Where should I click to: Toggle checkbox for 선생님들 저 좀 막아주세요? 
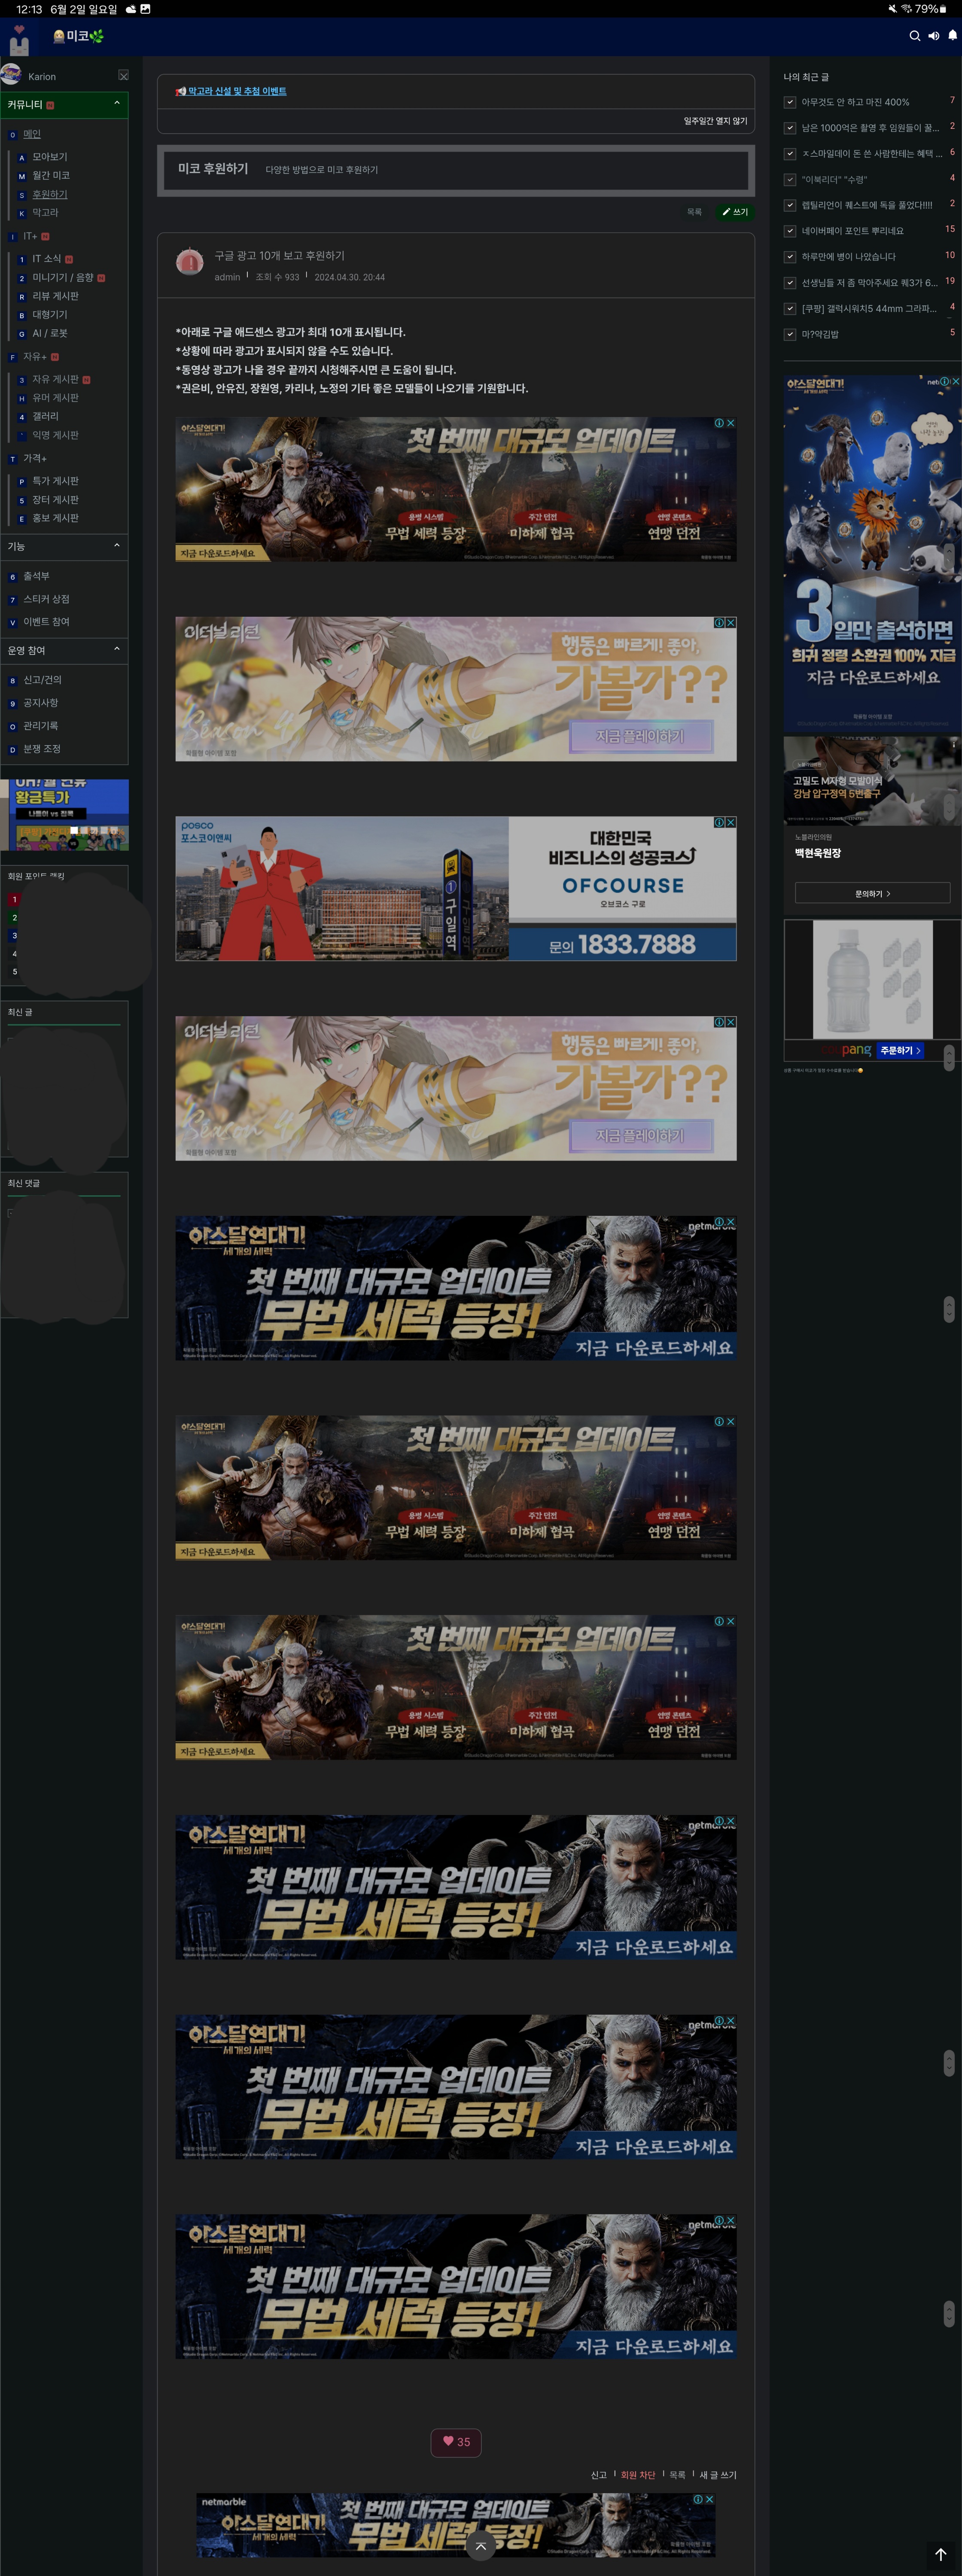(790, 283)
